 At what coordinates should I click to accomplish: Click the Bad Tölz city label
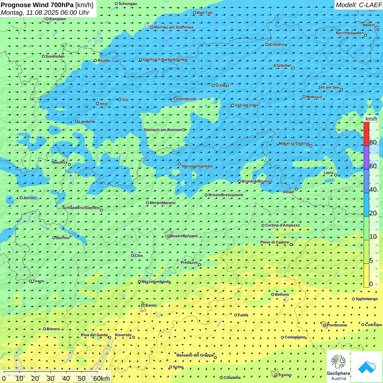click(205, 13)
